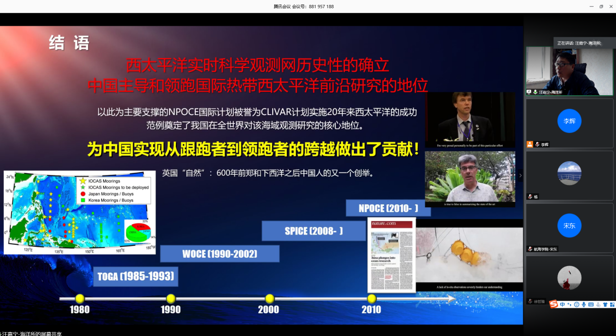Open the Sogou skin shirt icon

pos(605,304)
